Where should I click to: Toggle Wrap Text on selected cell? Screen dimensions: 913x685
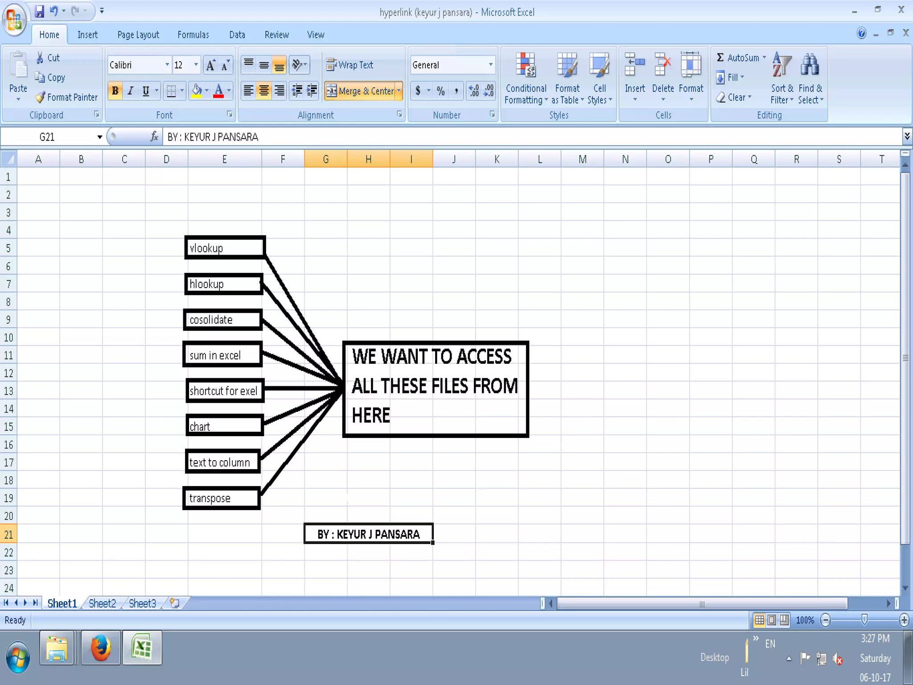(x=350, y=65)
